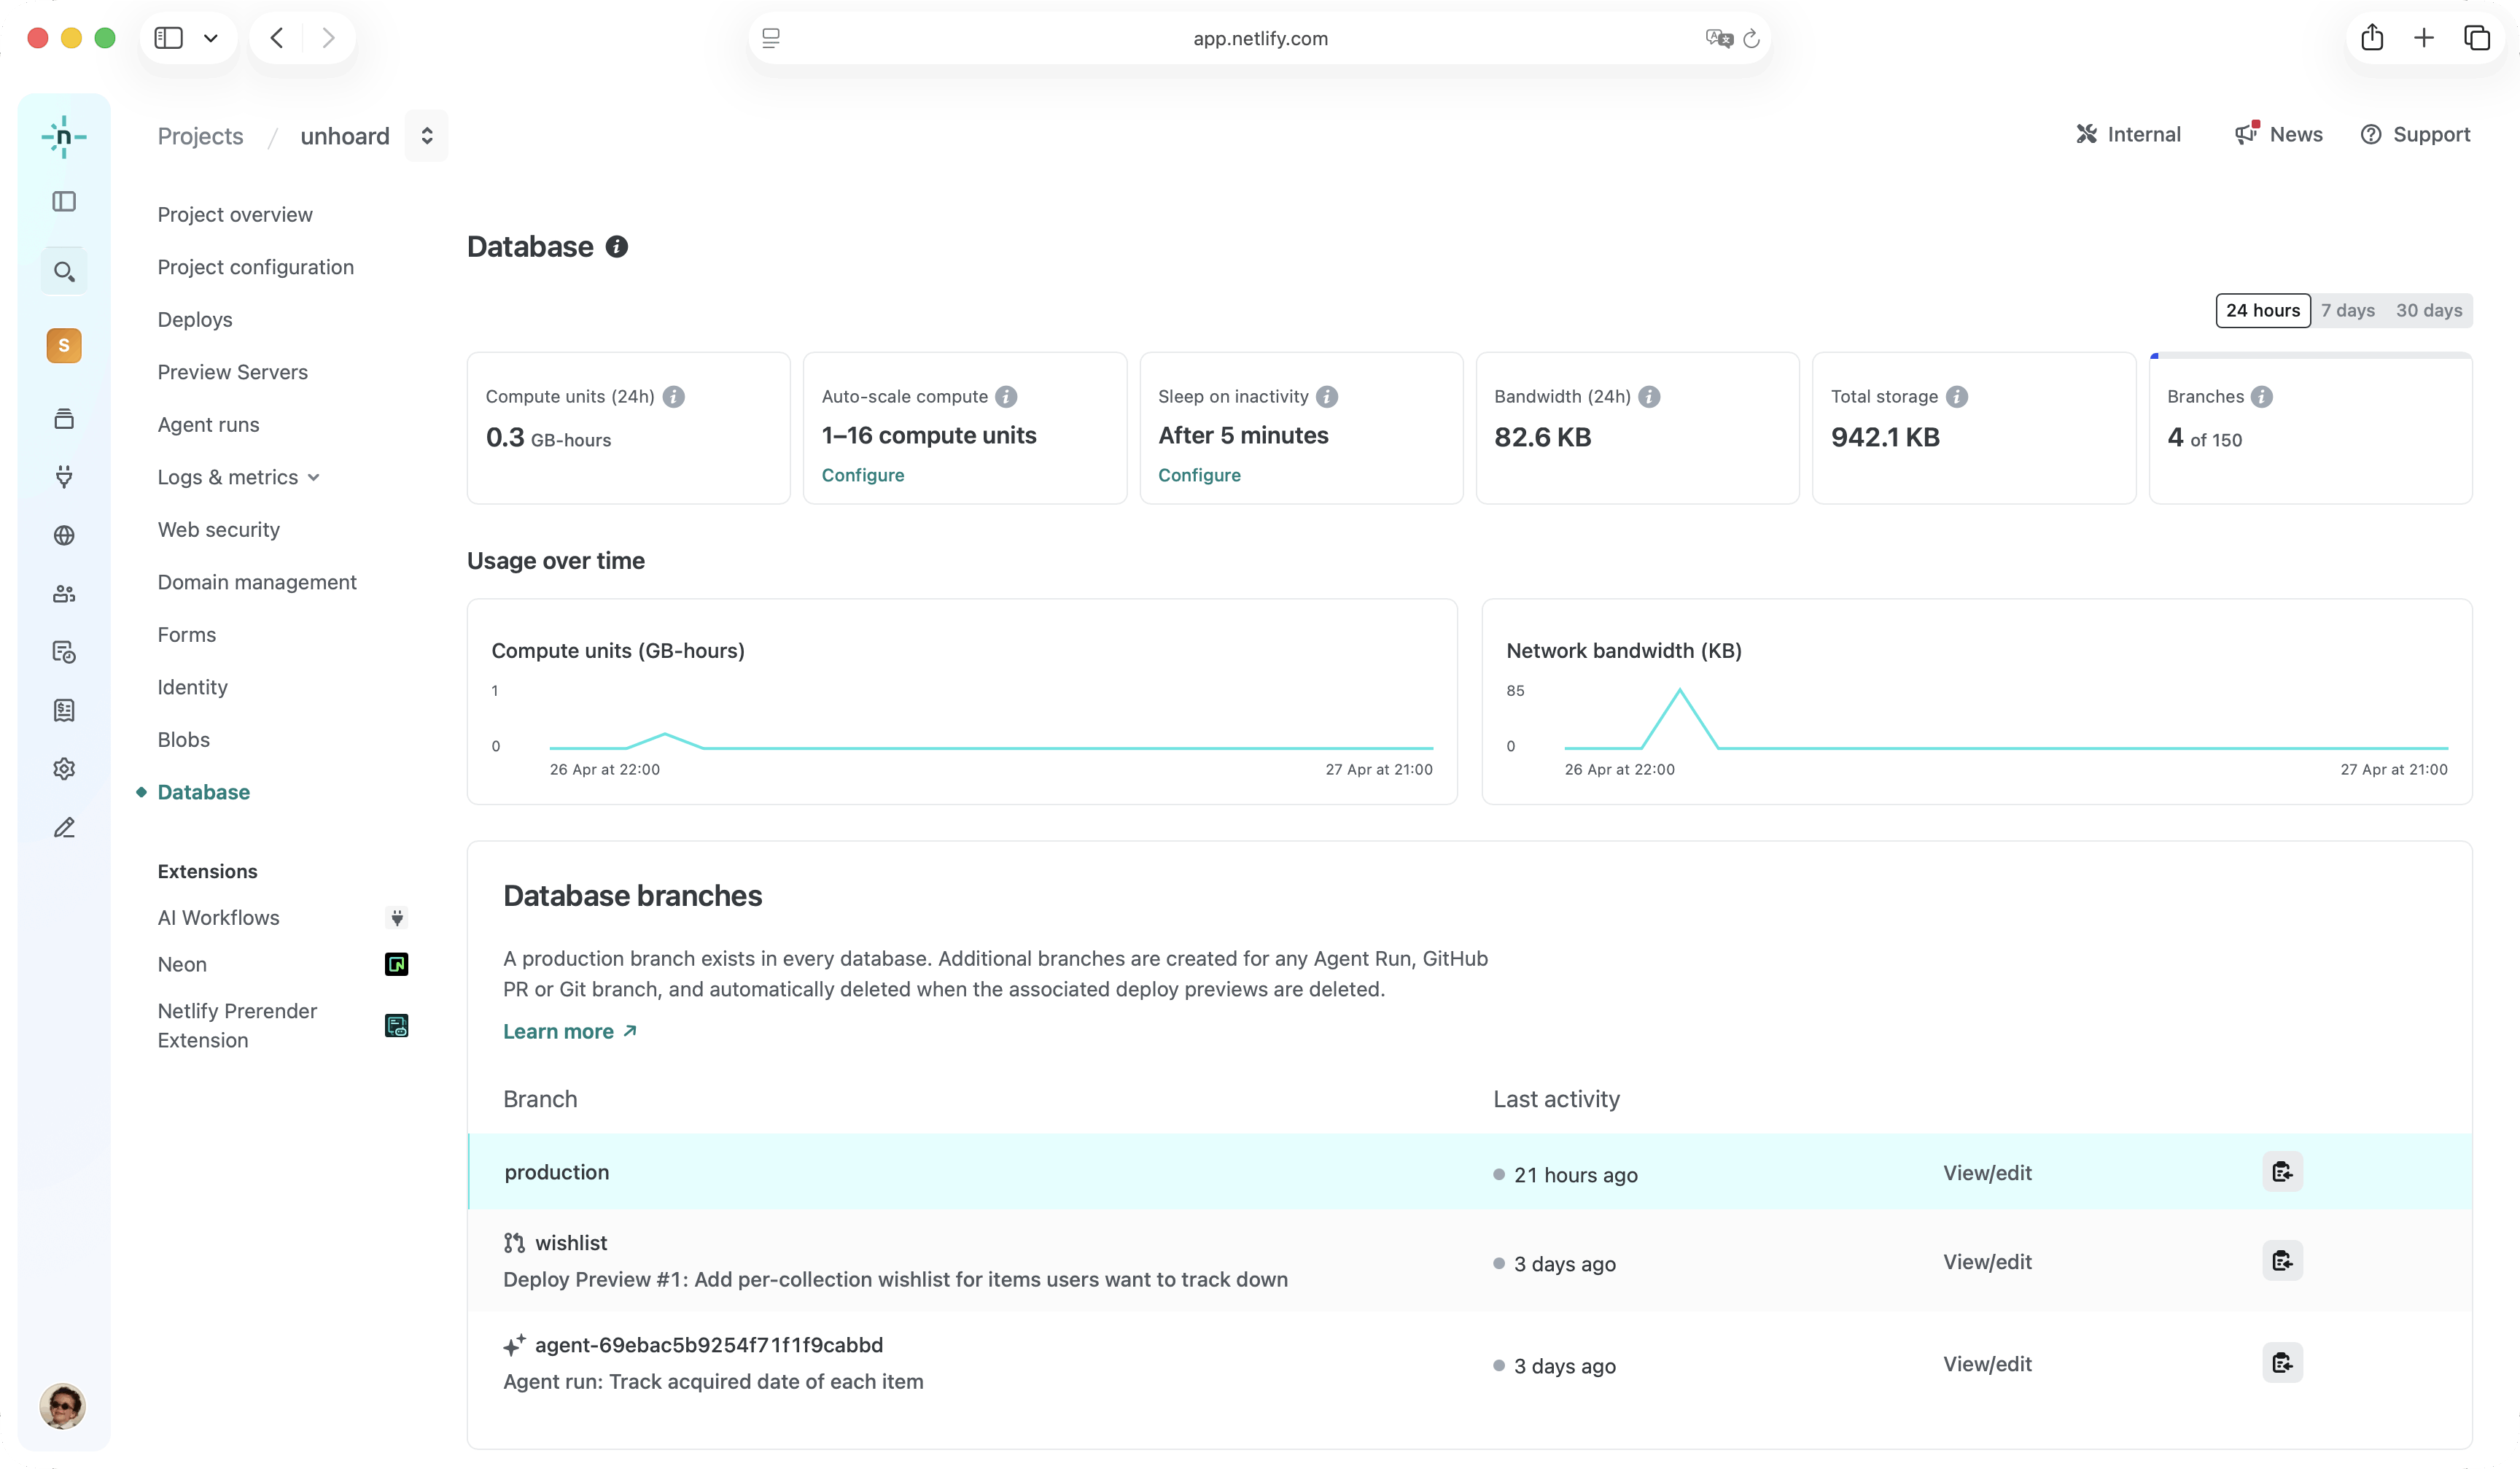Image resolution: width=2520 pixels, height=1469 pixels.
Task: Click info icon beside Total storage
Action: tap(1957, 397)
